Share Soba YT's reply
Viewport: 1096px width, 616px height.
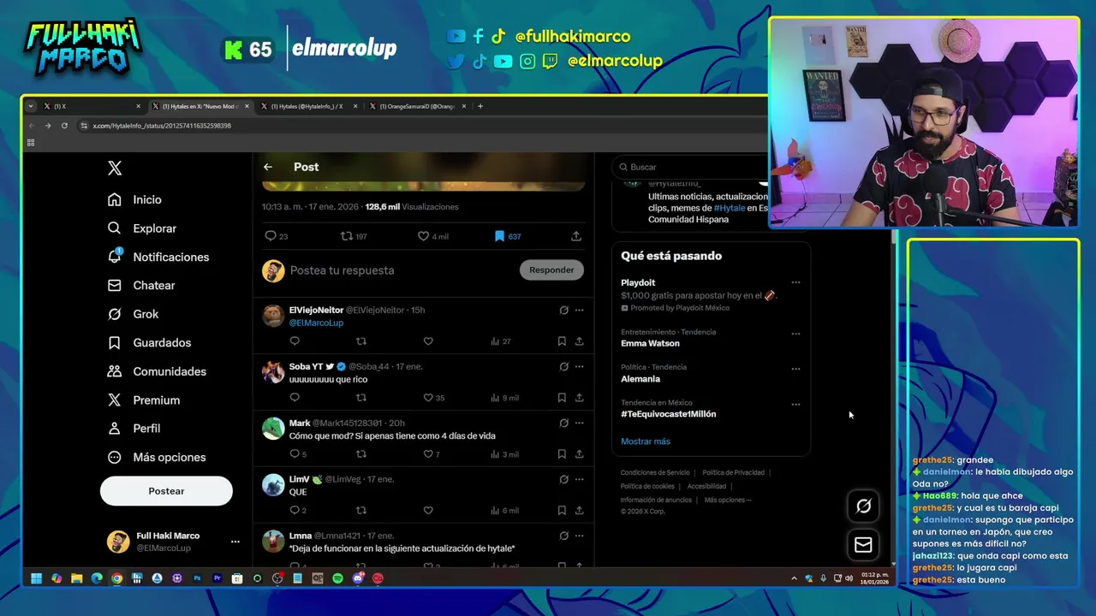point(580,397)
